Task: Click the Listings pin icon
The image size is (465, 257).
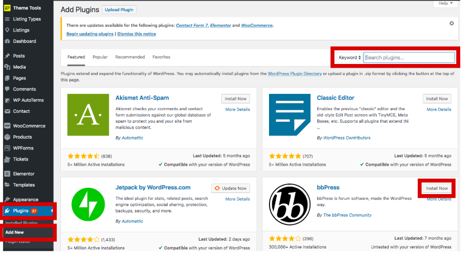Action: tap(7, 30)
